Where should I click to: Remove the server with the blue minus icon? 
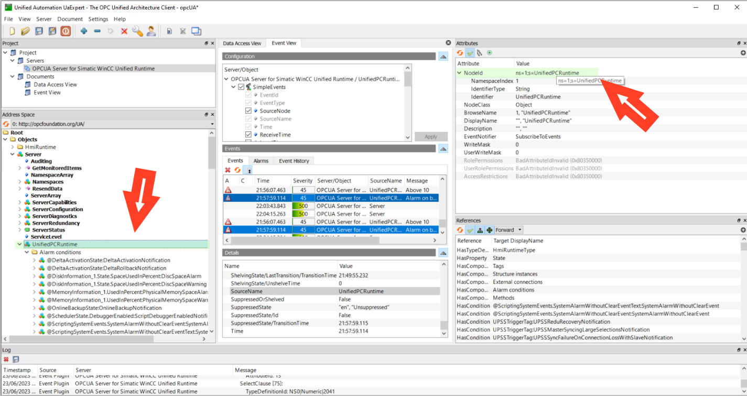coord(97,31)
